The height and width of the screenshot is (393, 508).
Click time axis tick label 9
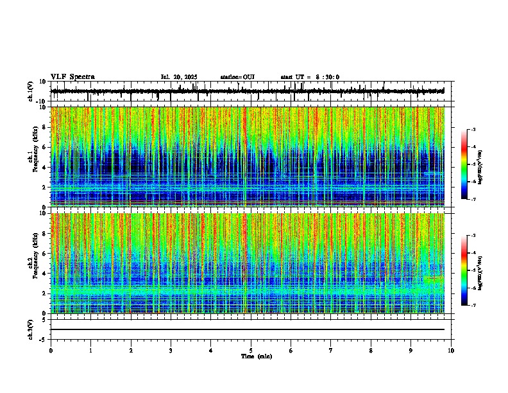tap(411, 351)
